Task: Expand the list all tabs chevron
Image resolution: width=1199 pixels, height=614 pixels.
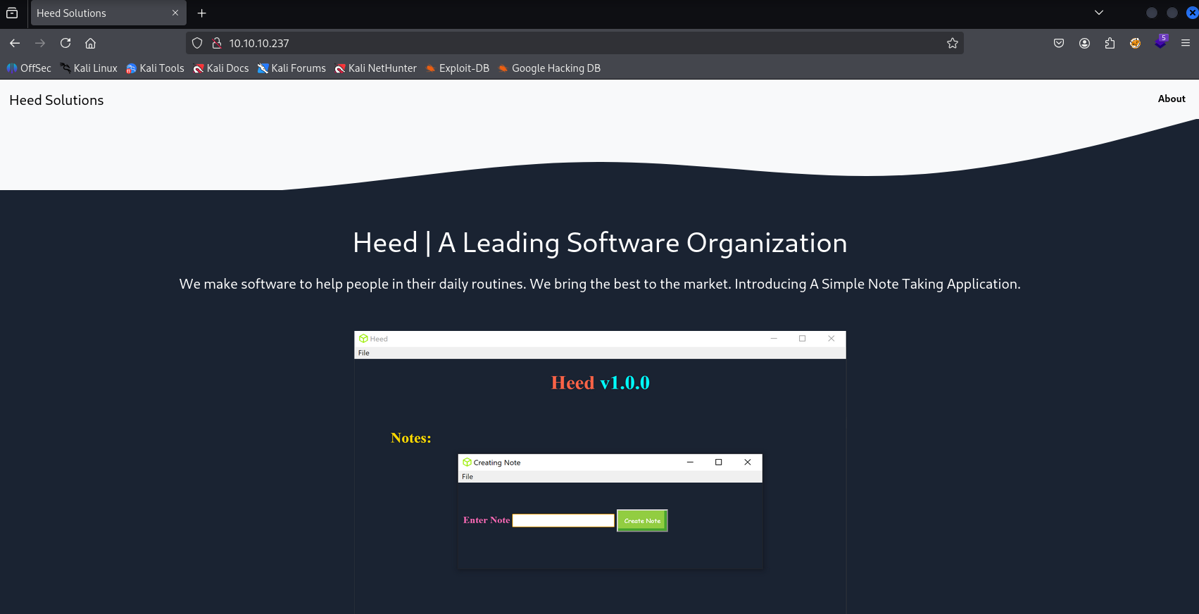Action: (x=1099, y=13)
